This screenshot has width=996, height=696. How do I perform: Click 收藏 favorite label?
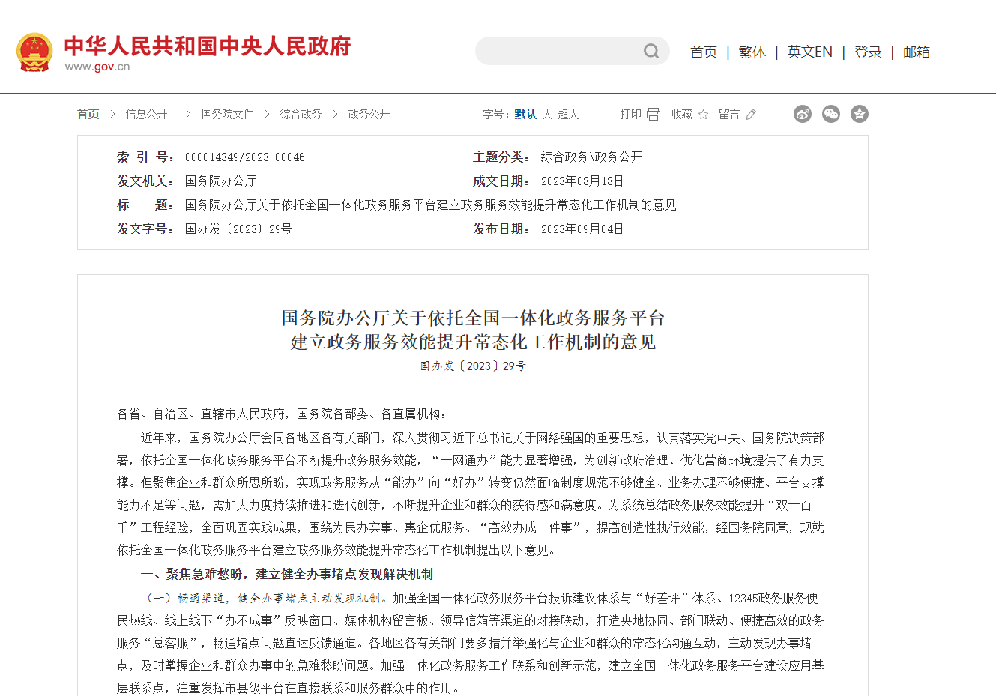[682, 114]
